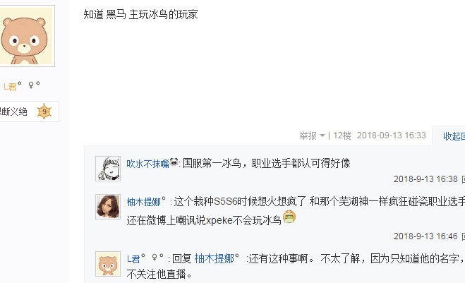The width and height of the screenshot is (465, 283).
Task: Open the forum title badge box
Action: pos(29,112)
